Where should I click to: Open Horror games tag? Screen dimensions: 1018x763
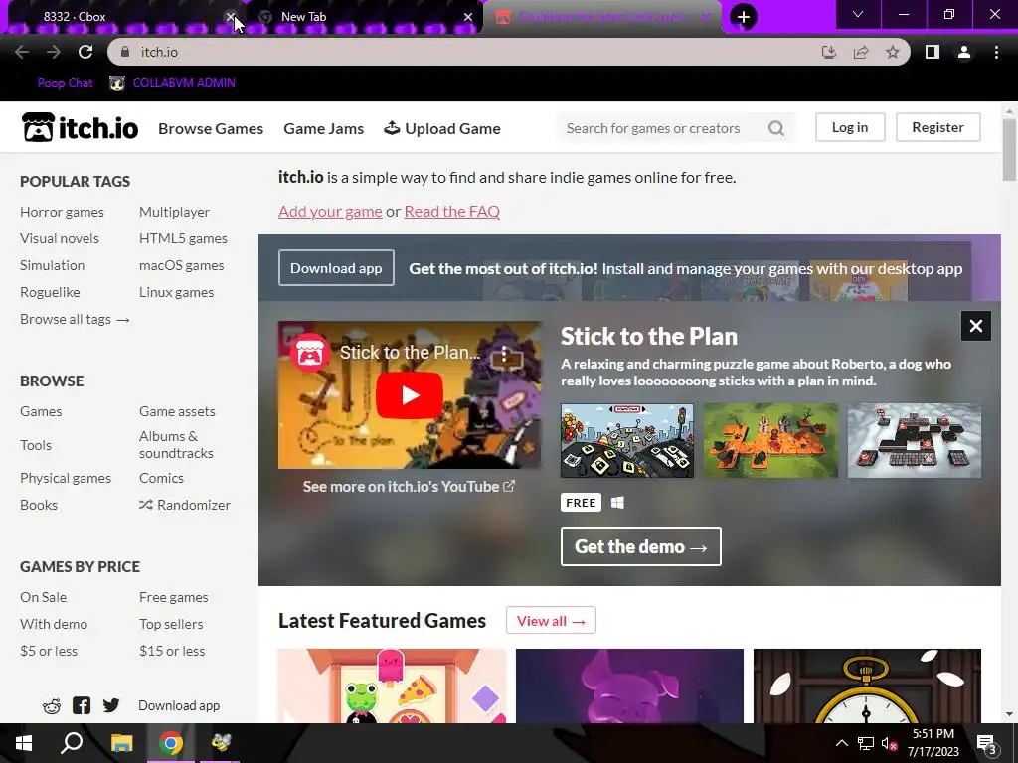point(62,212)
